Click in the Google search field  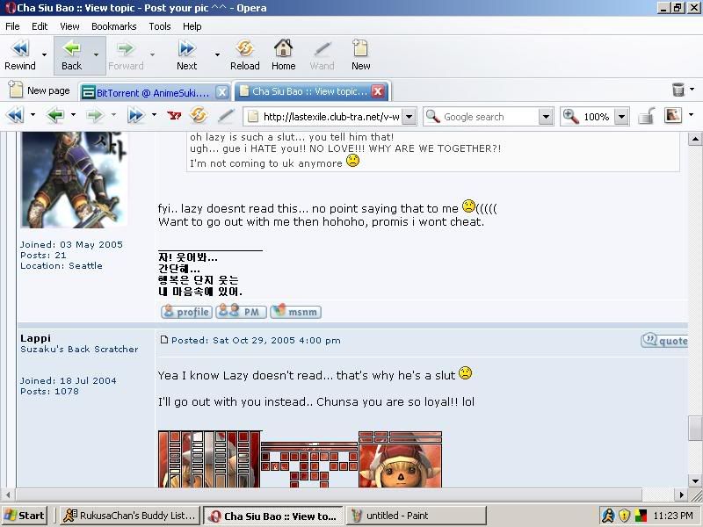pos(490,117)
